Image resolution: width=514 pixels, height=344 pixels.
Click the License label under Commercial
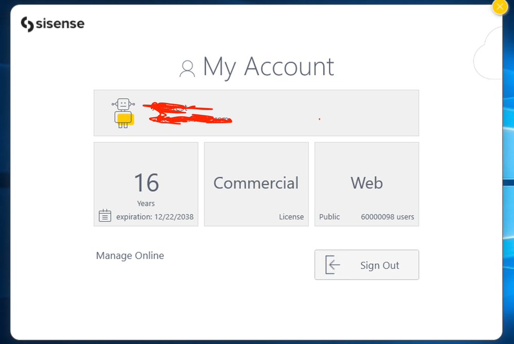coord(291,217)
